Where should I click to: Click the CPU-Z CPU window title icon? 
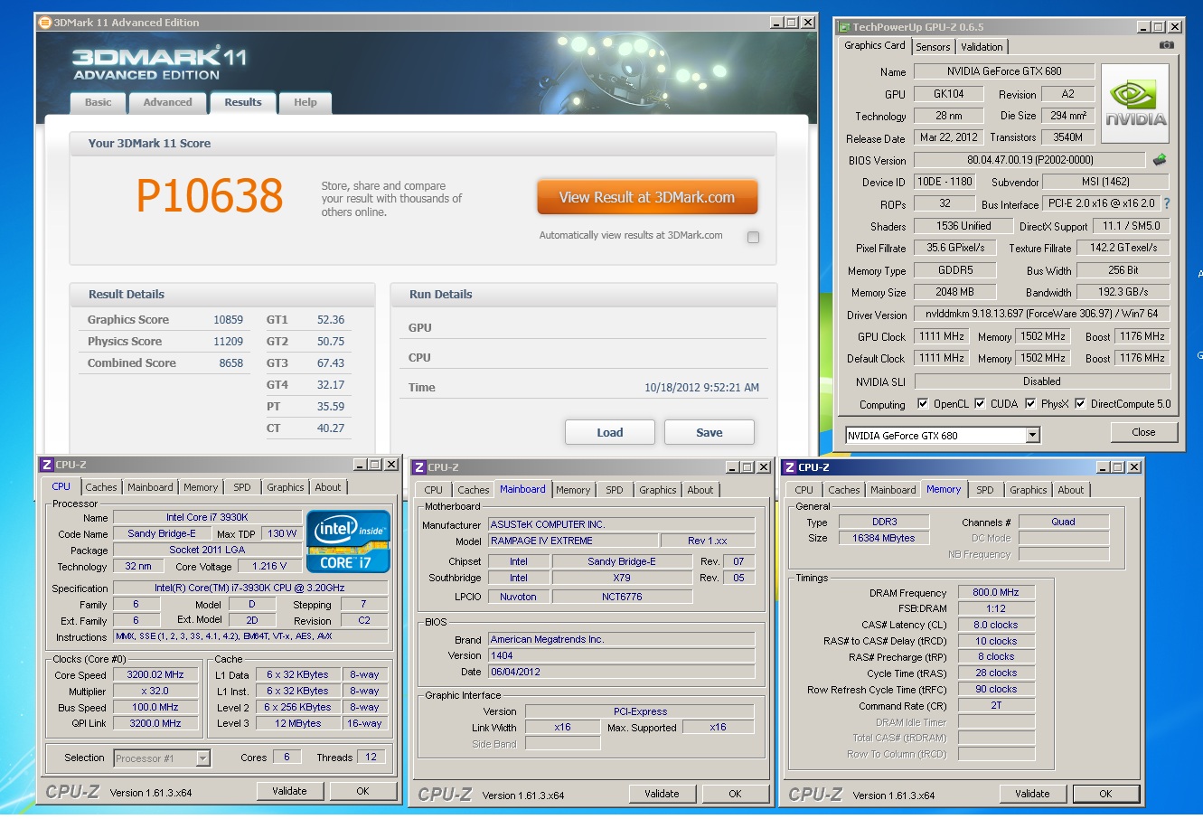(46, 465)
